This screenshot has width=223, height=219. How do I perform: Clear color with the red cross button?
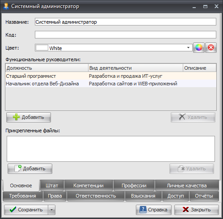(211, 48)
